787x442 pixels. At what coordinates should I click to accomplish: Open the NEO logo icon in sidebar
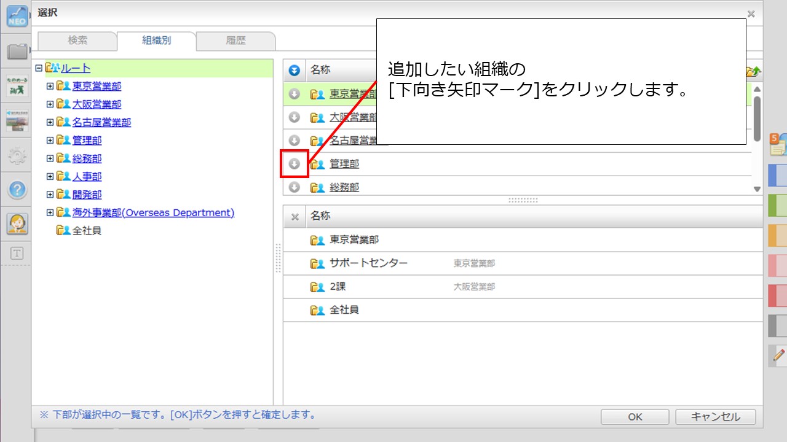[x=17, y=16]
